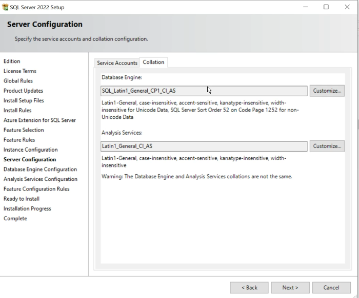This screenshot has width=359, height=298.
Task: Open Database Engine Configuration step
Action: (x=40, y=169)
